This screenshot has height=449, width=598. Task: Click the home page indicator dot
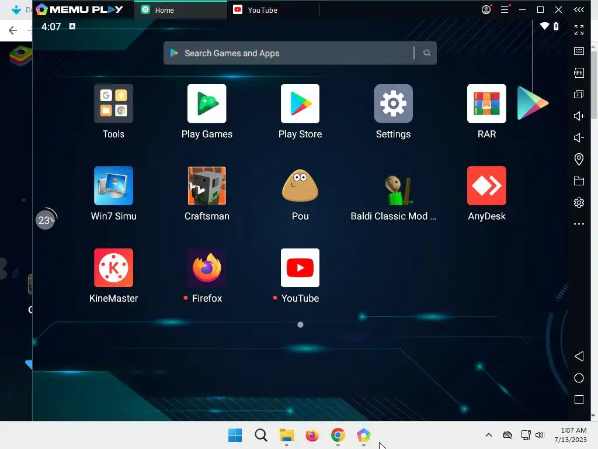point(301,324)
